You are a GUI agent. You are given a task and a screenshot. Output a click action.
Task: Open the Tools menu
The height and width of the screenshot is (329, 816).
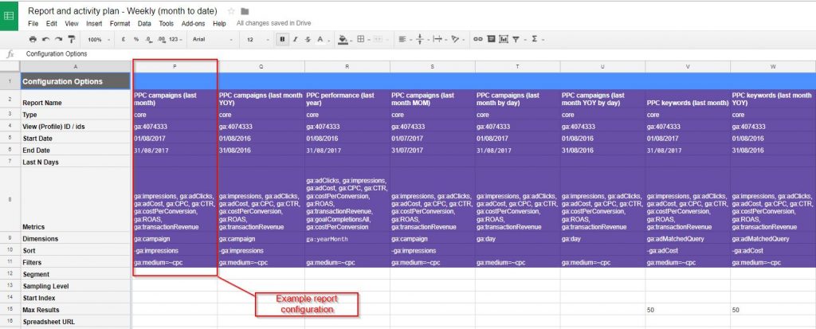(167, 23)
